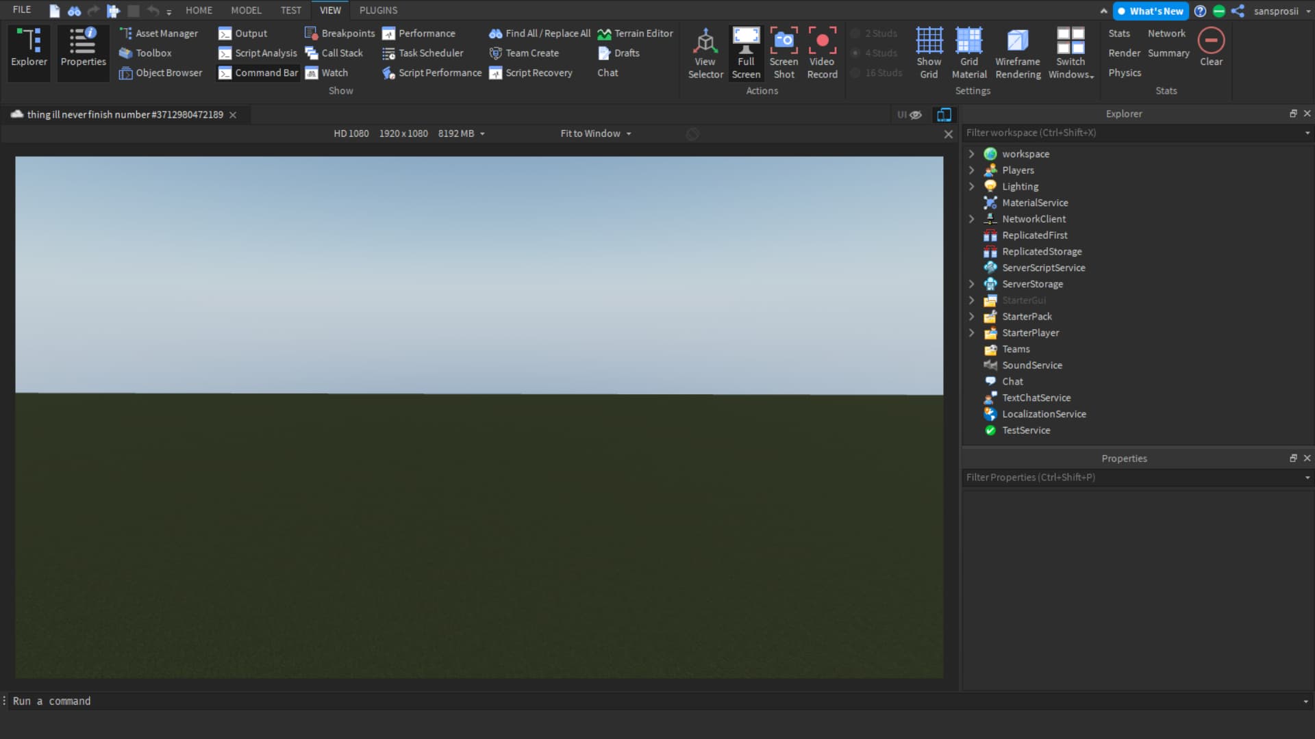Switch to Full Screen mode
1315x739 pixels.
click(x=746, y=53)
